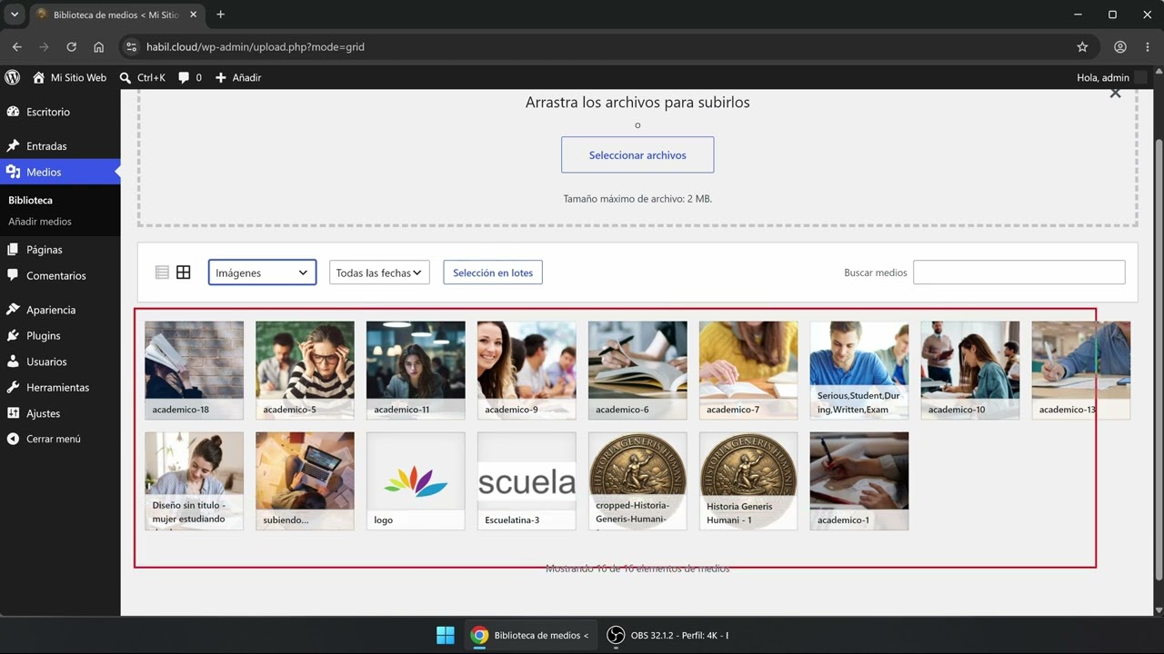
Task: Open academico-10 thumbnail
Action: 970,370
